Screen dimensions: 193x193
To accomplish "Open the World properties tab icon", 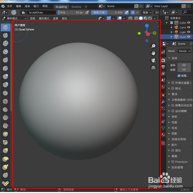I will [163, 87].
